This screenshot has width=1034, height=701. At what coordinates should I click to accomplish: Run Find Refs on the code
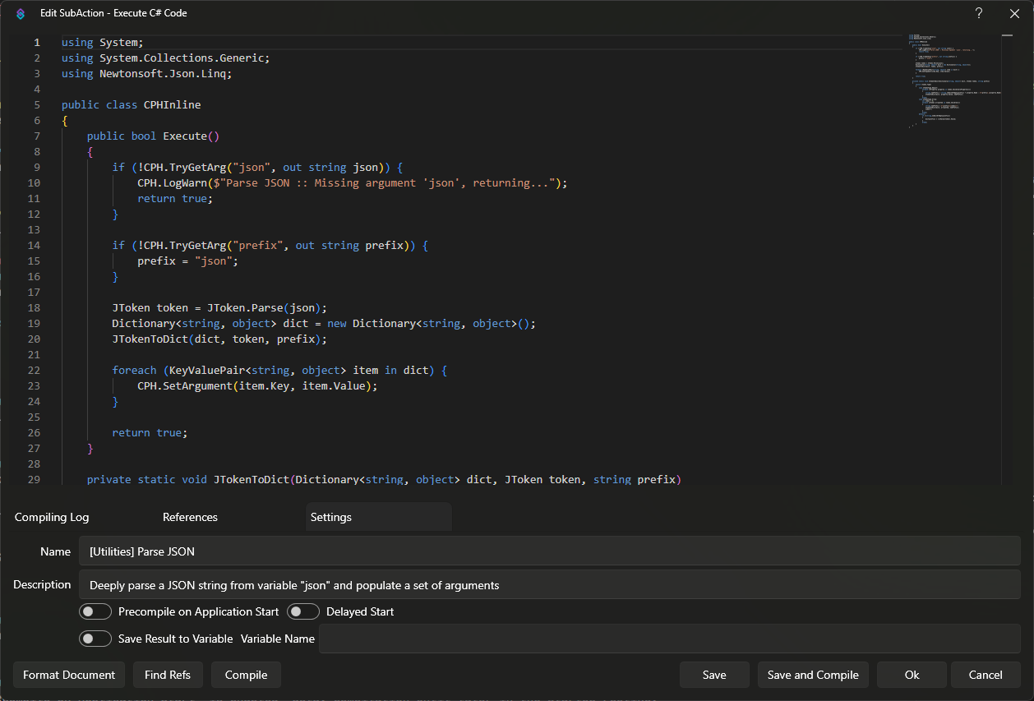168,675
